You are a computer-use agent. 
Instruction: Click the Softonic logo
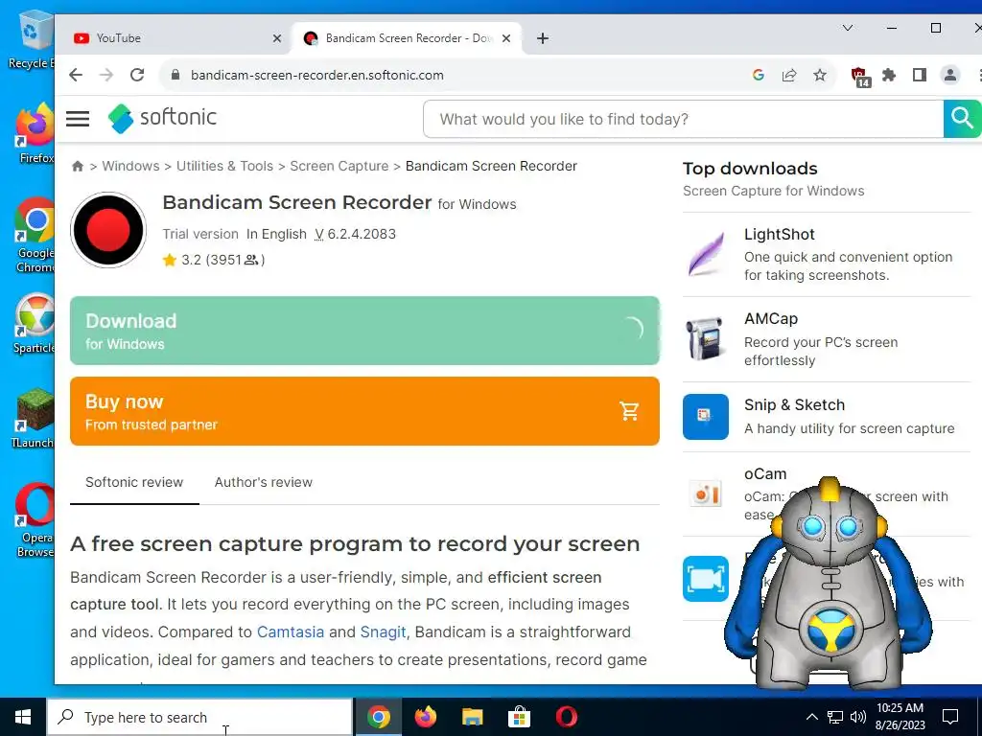tap(162, 118)
